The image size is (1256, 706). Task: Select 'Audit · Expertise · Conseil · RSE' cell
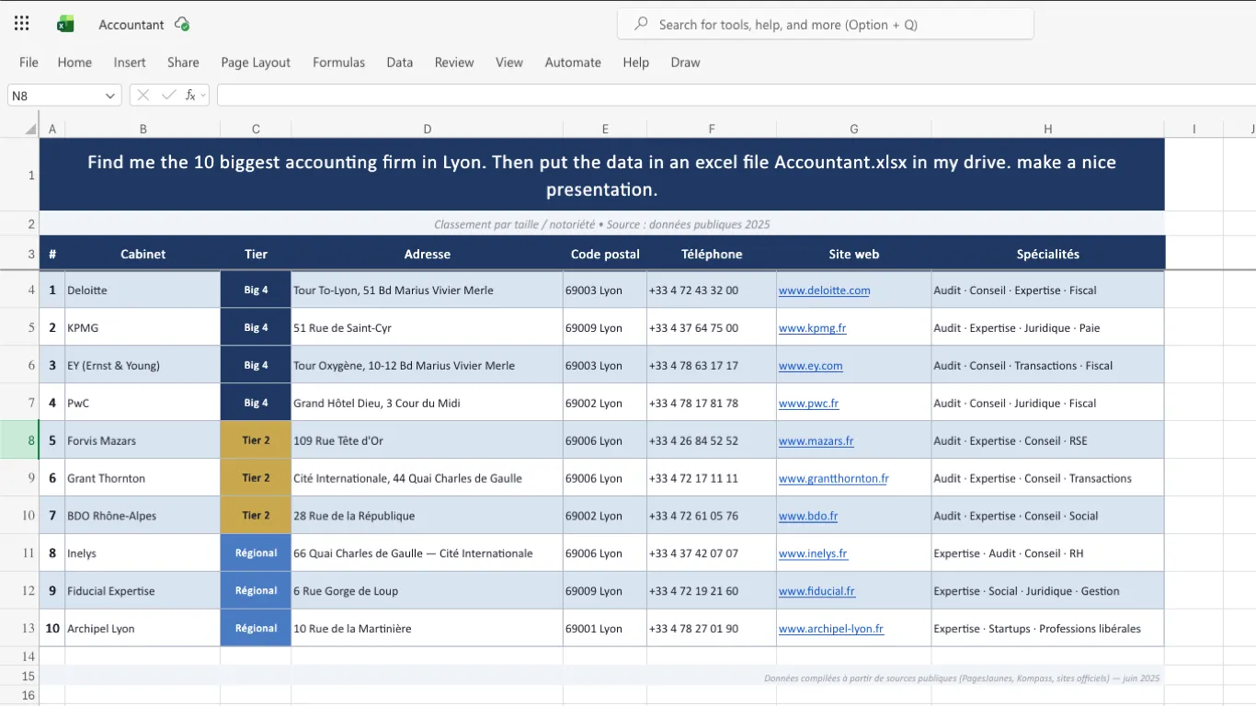[1047, 441]
